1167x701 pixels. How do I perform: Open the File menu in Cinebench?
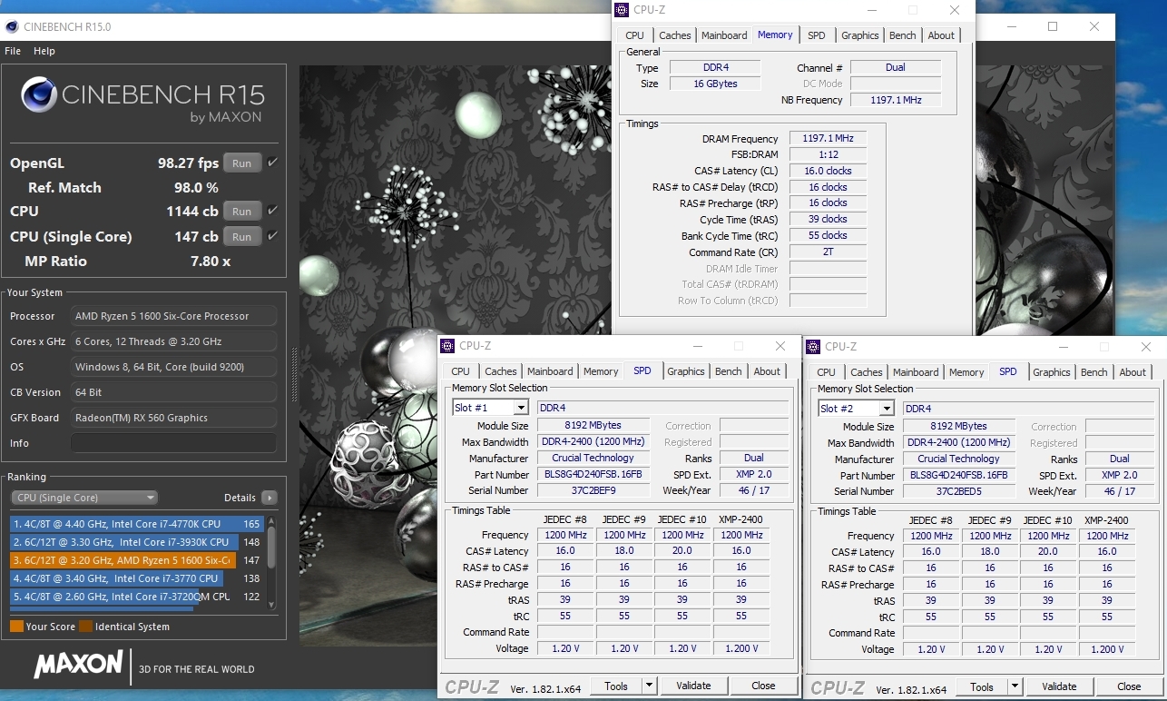point(13,51)
